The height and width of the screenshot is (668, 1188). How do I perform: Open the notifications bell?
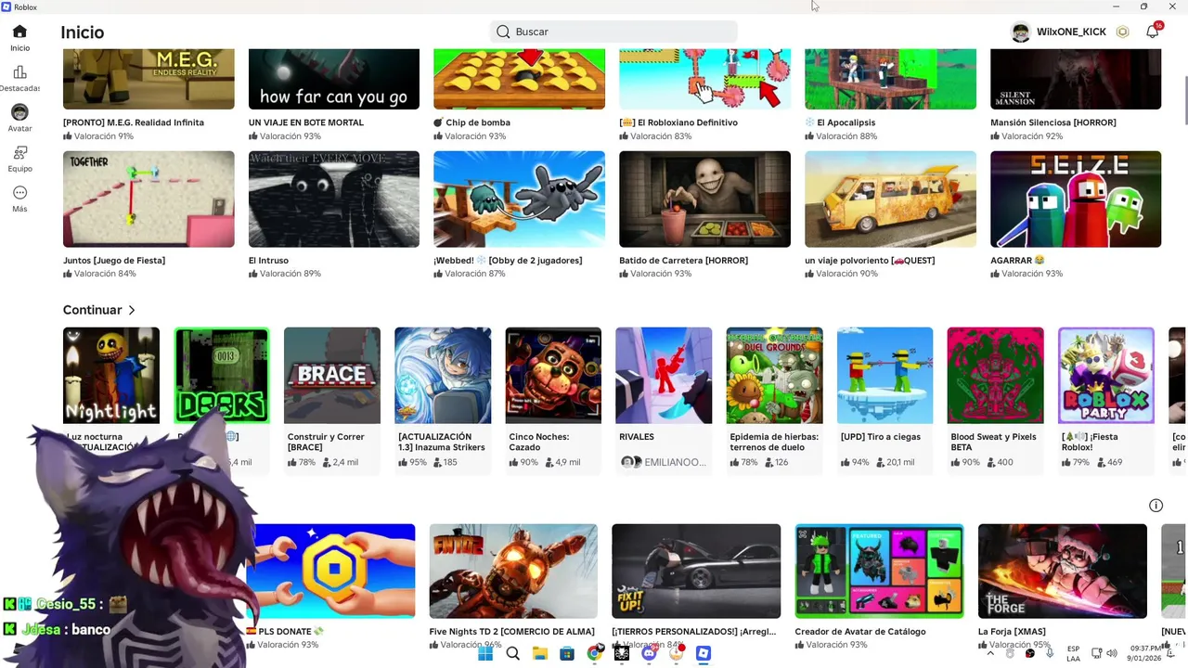[1153, 32]
